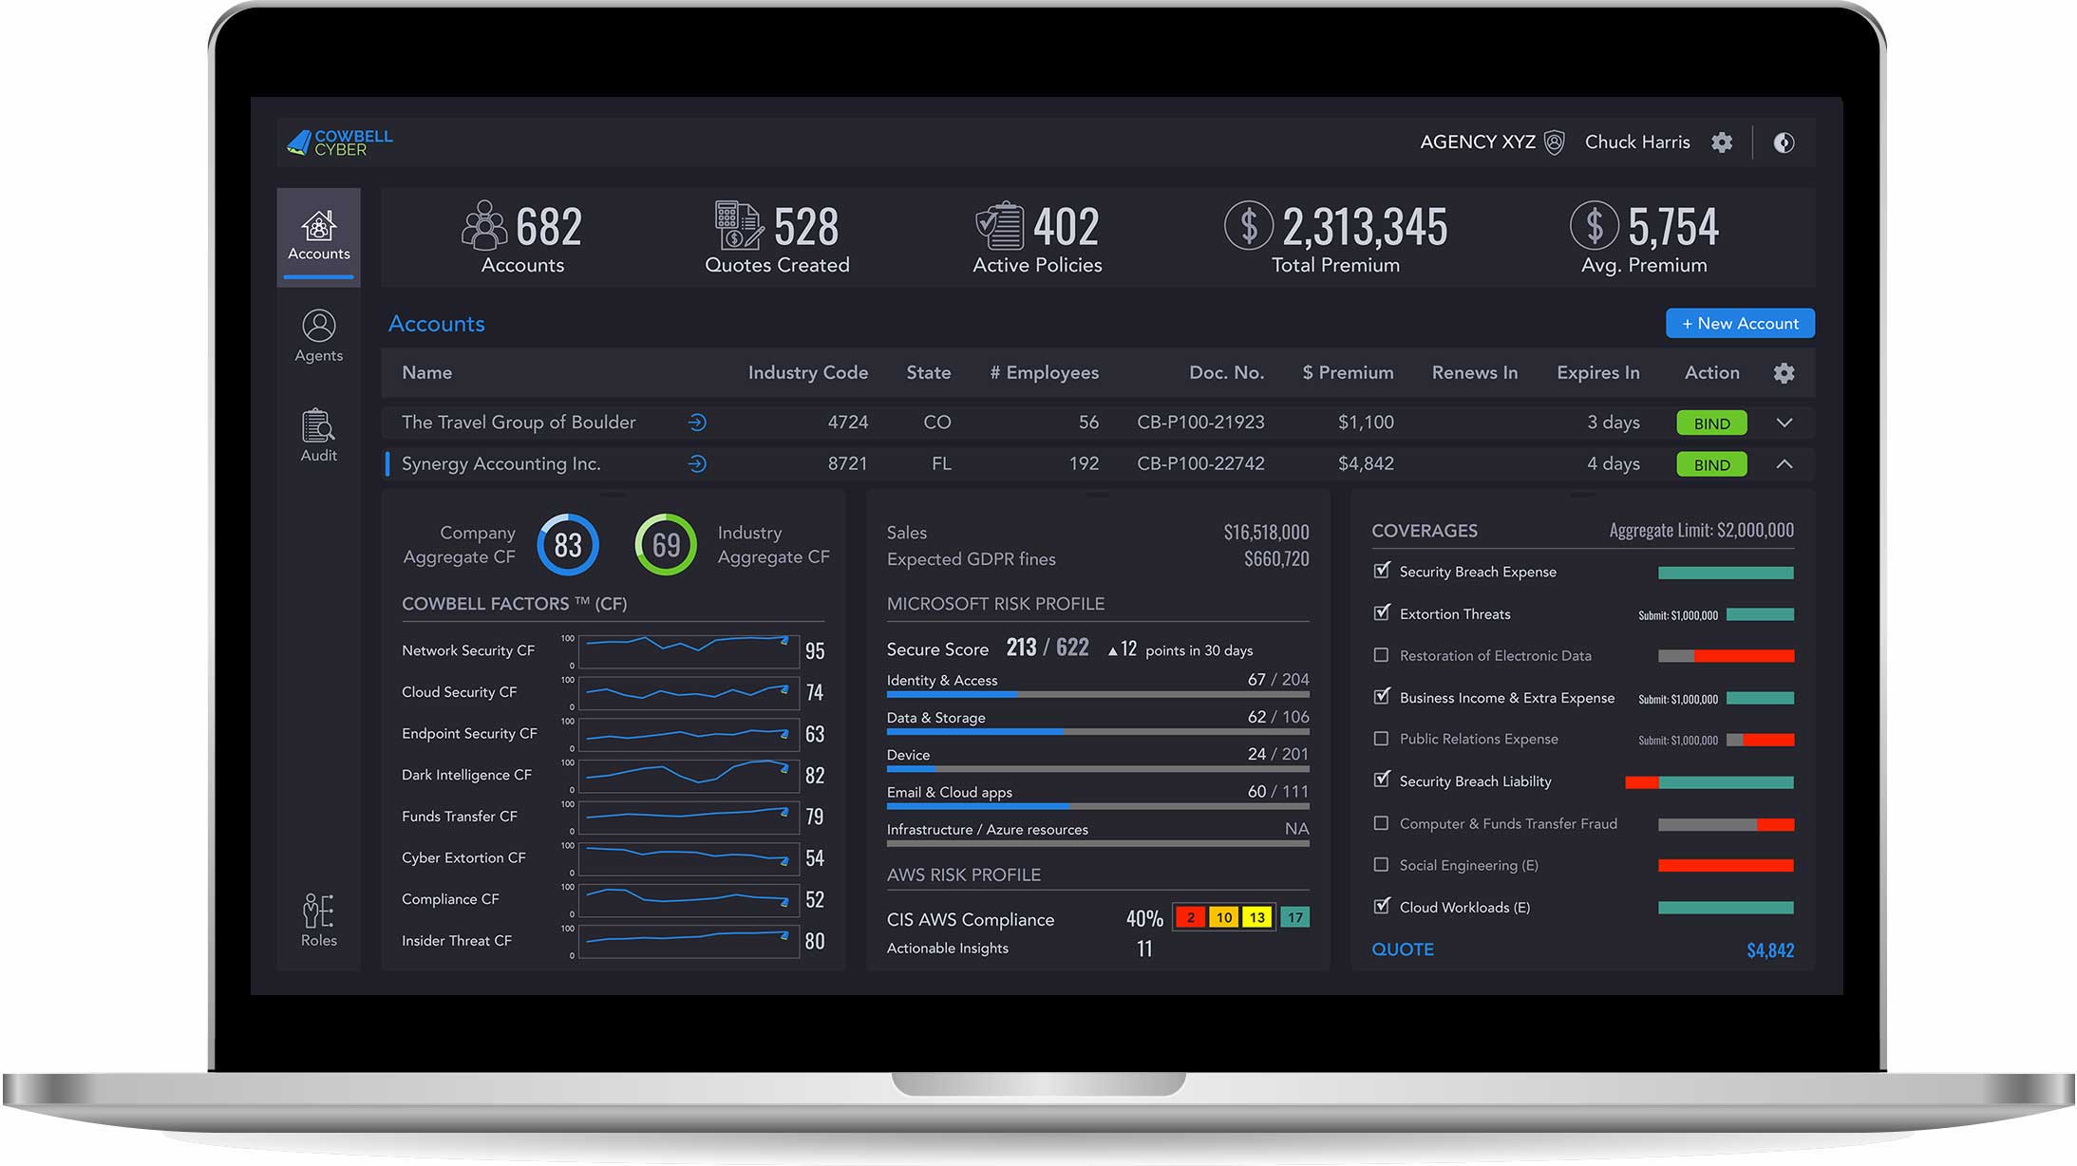The width and height of the screenshot is (2077, 1166).
Task: Sort by Renews In column header
Action: point(1474,372)
